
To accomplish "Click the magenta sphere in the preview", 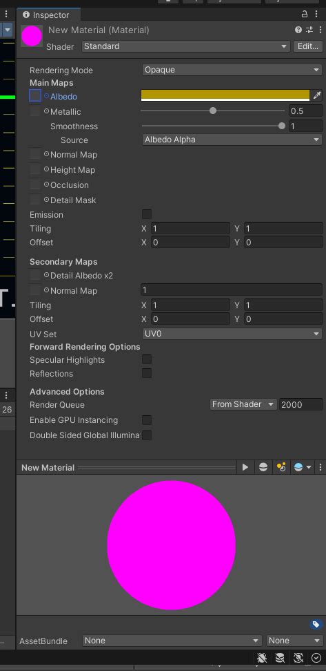I will tap(171, 545).
